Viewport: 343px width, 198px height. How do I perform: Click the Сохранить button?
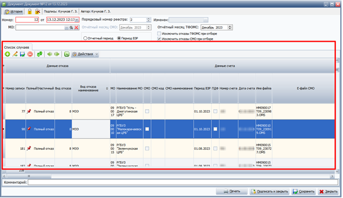[x=303, y=191]
